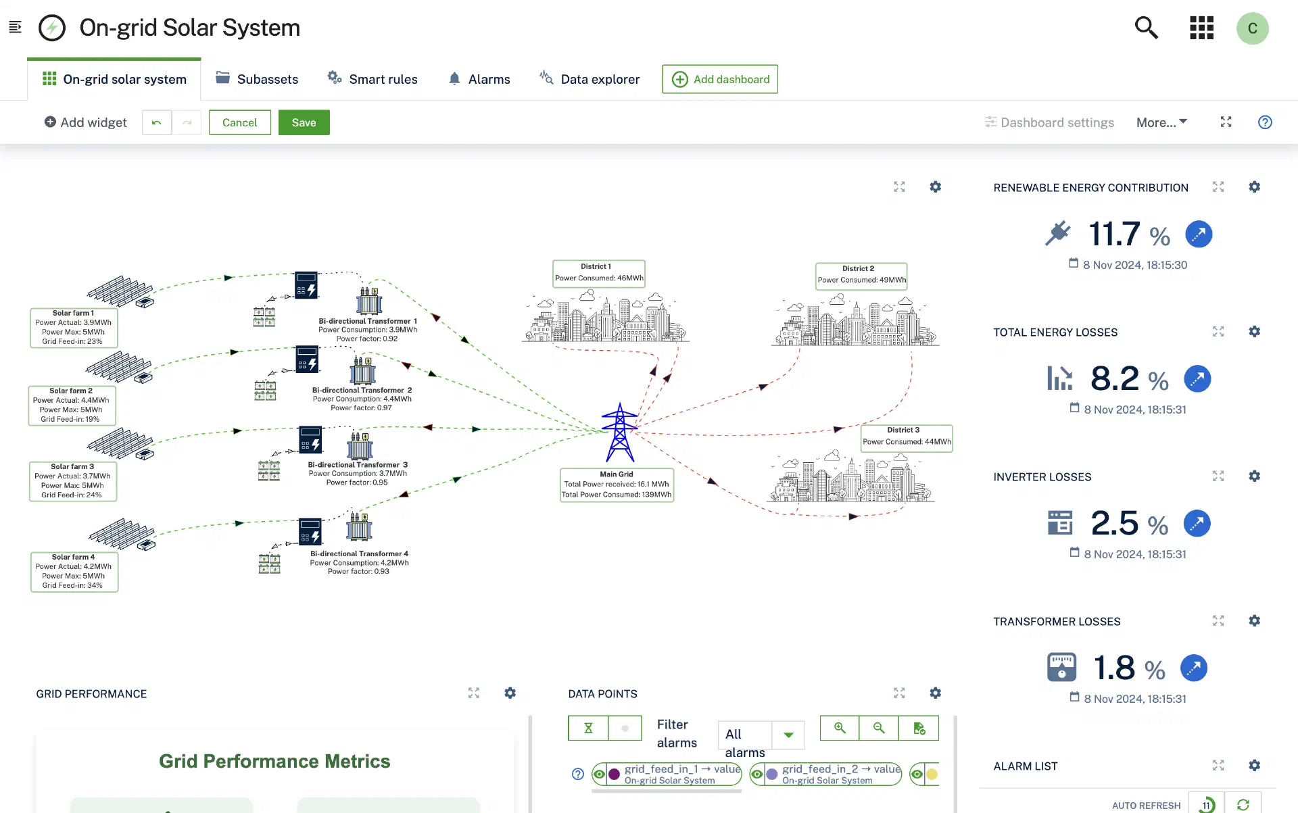This screenshot has height=813, width=1298.
Task: Toggle visibility eye of grid_feed_in_1 datapoint
Action: pos(600,774)
